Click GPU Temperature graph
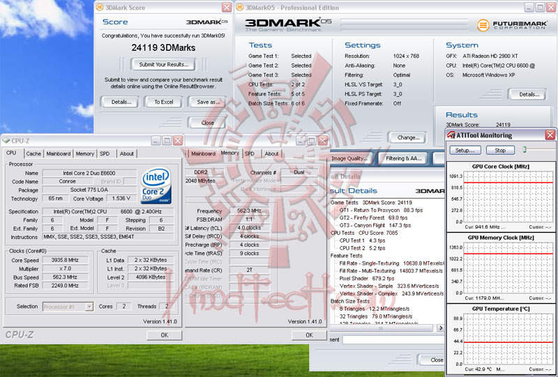 [508, 339]
